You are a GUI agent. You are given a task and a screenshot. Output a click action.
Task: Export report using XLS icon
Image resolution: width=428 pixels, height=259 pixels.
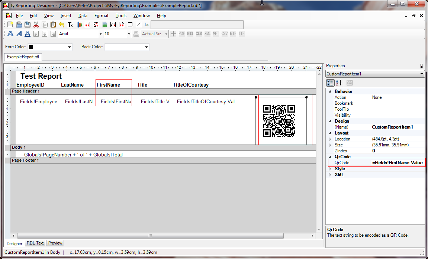point(199,33)
